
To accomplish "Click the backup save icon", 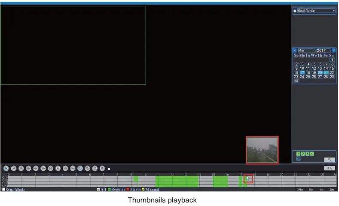I will (102, 168).
